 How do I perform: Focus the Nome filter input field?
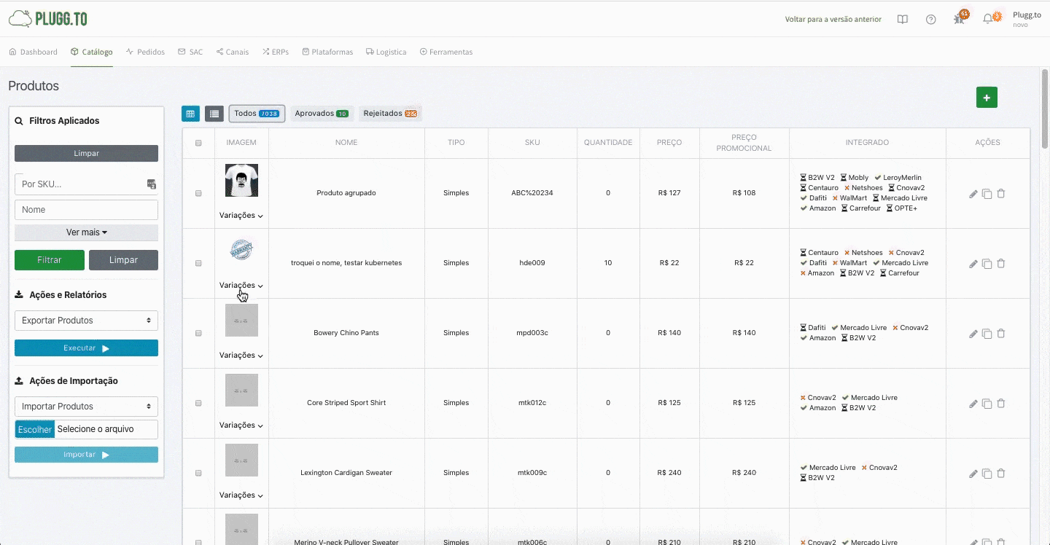pyautogui.click(x=86, y=210)
